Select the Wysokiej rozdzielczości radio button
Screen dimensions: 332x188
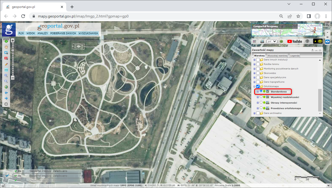(261, 97)
